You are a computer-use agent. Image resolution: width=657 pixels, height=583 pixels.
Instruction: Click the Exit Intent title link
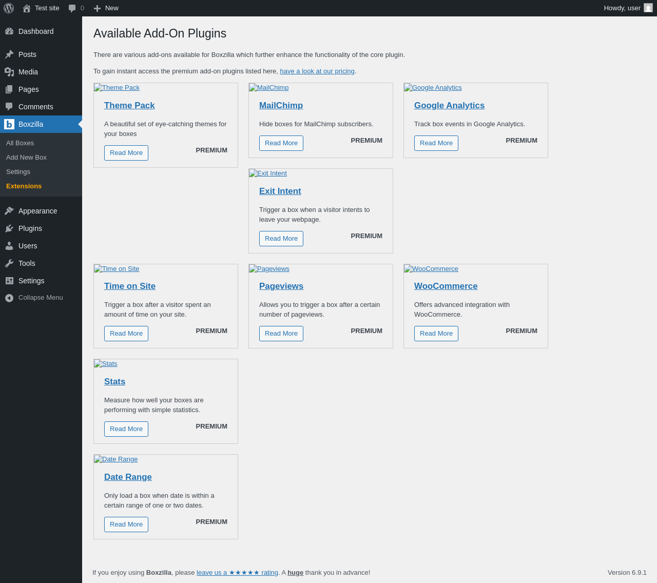click(280, 191)
